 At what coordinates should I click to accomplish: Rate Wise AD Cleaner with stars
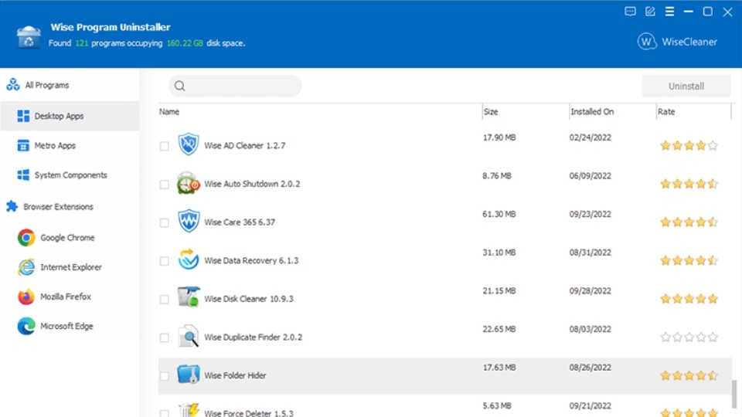(689, 146)
